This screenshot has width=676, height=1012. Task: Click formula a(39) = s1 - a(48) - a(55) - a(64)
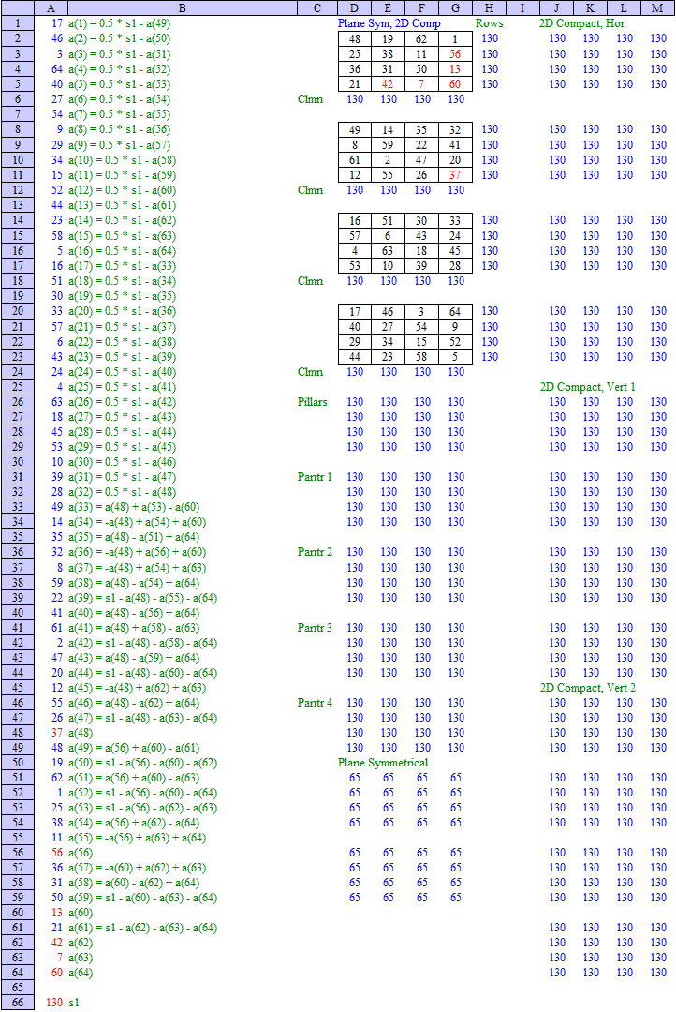click(142, 598)
